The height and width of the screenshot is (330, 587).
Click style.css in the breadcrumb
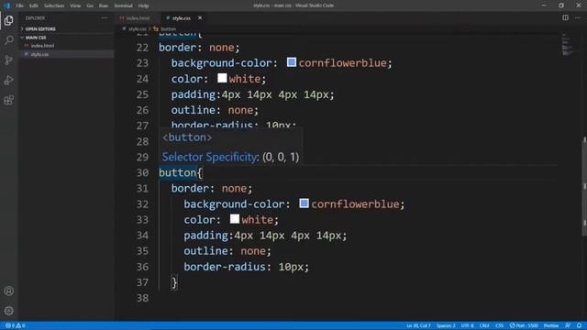(137, 28)
